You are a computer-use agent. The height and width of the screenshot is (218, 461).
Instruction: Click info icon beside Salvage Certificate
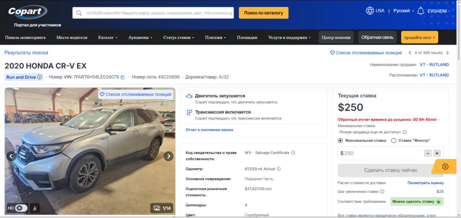[x=293, y=152]
